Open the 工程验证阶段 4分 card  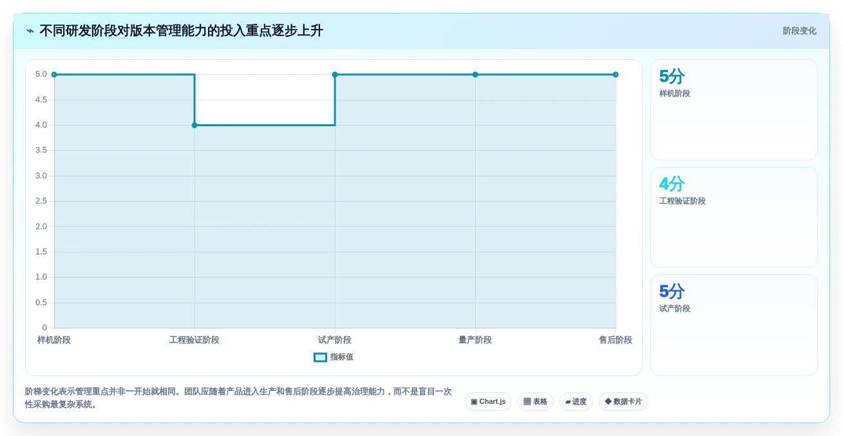click(734, 218)
